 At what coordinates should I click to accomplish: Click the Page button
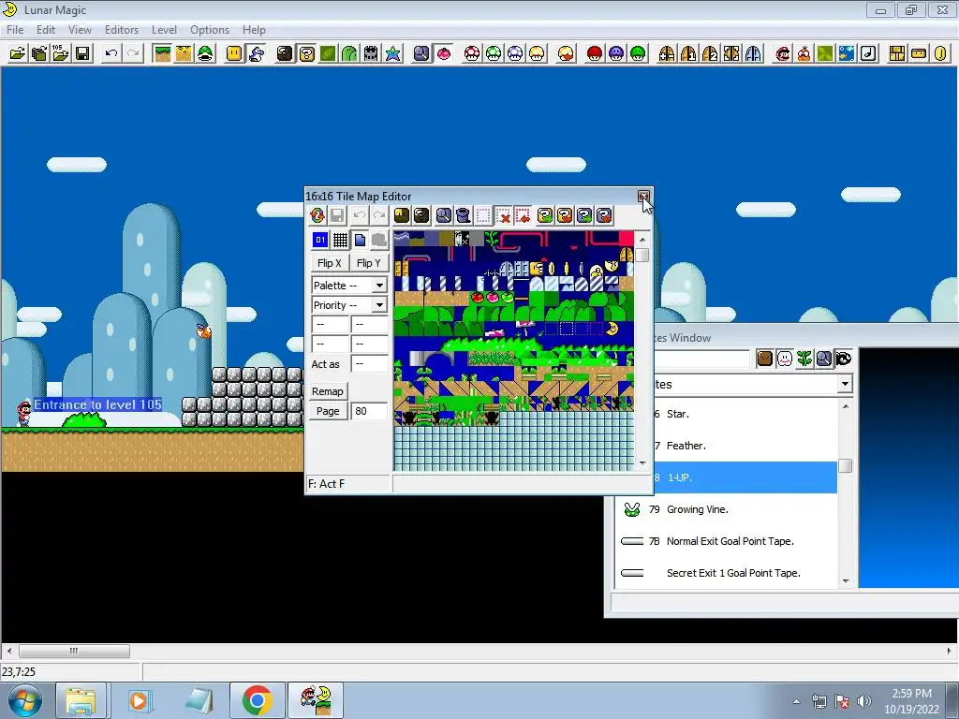328,411
